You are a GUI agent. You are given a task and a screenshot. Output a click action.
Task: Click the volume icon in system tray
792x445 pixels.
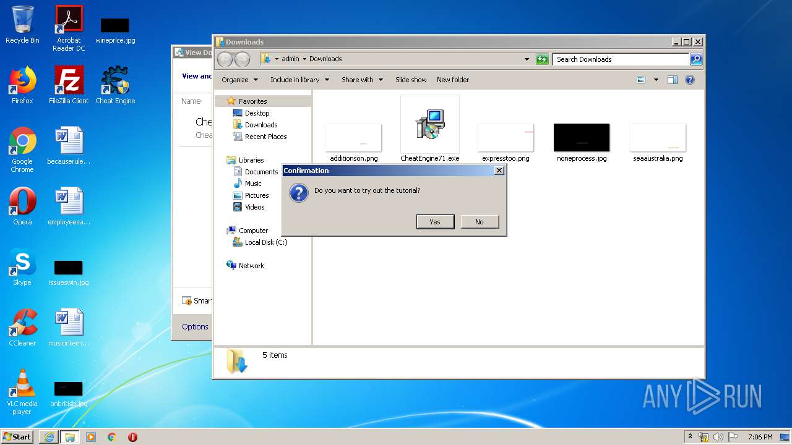click(718, 437)
